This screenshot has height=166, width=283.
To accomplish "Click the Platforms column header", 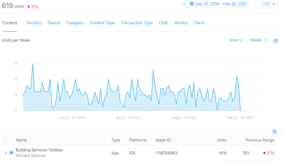I will (138, 140).
